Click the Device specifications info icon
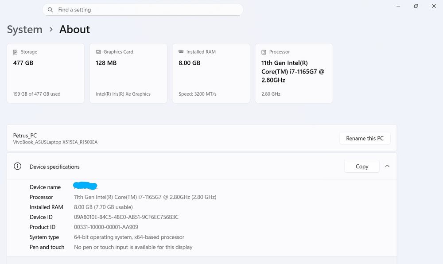Viewport: 443px width, 264px height. tap(18, 166)
